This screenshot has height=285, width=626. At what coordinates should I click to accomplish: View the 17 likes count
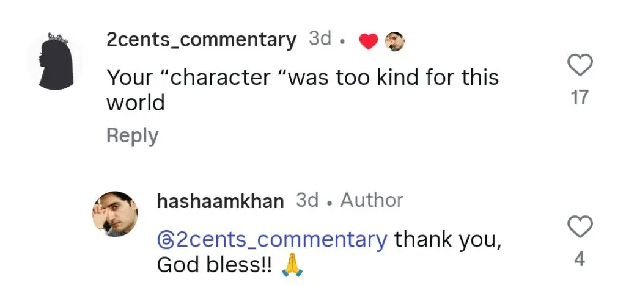coord(580,97)
